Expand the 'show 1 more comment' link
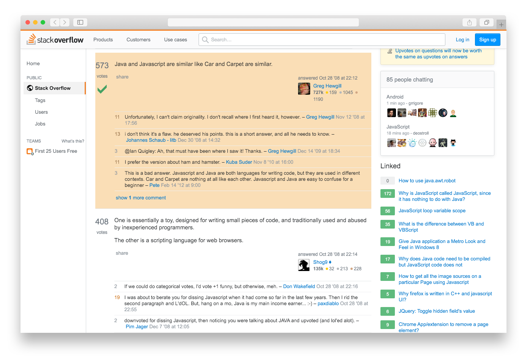The height and width of the screenshot is (362, 527). pos(141,198)
